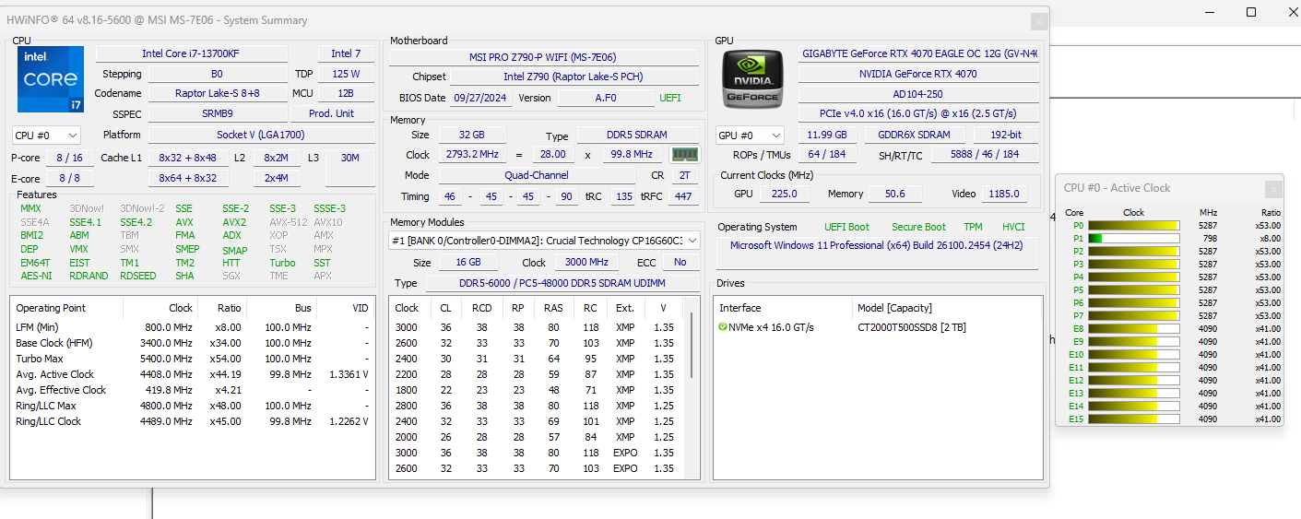Viewport: 1301px width, 519px height.
Task: Click the E15 core clock bar
Action: pyautogui.click(x=1134, y=419)
